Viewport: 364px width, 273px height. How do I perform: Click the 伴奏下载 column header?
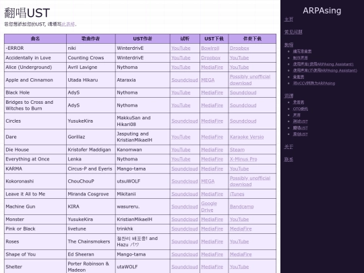[252, 39]
